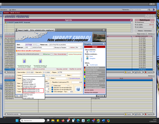Click the Task View icon on taskbar
The width and height of the screenshot is (159, 124).
[x=48, y=121]
